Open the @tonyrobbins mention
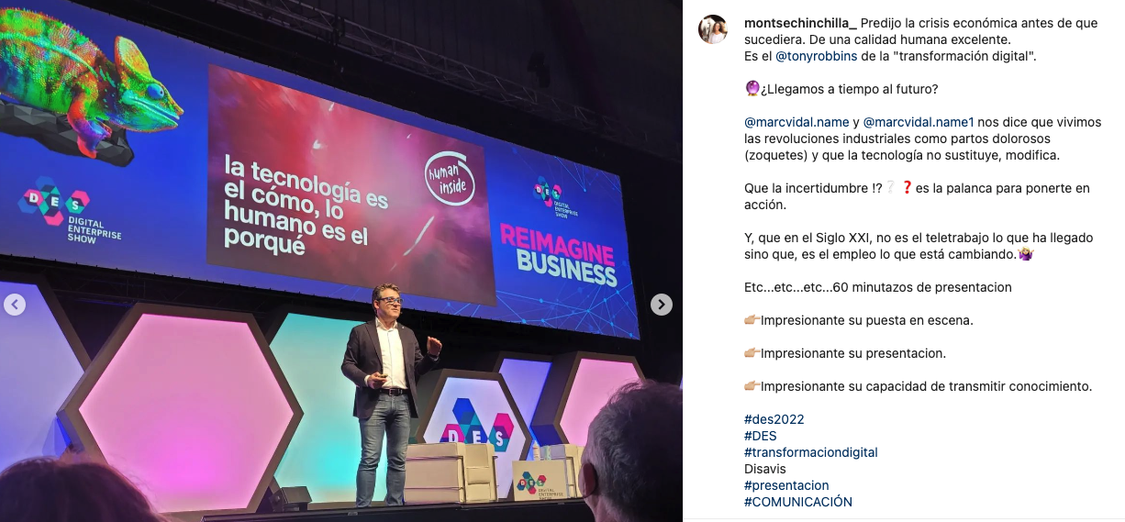The width and height of the screenshot is (1125, 522). 816,56
